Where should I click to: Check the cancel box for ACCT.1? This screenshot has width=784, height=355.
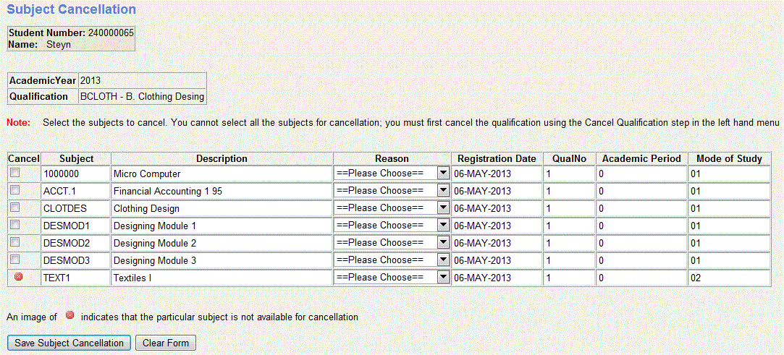[x=15, y=190]
